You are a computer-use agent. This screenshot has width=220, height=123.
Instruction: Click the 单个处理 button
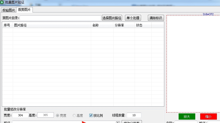pyautogui.click(x=133, y=18)
